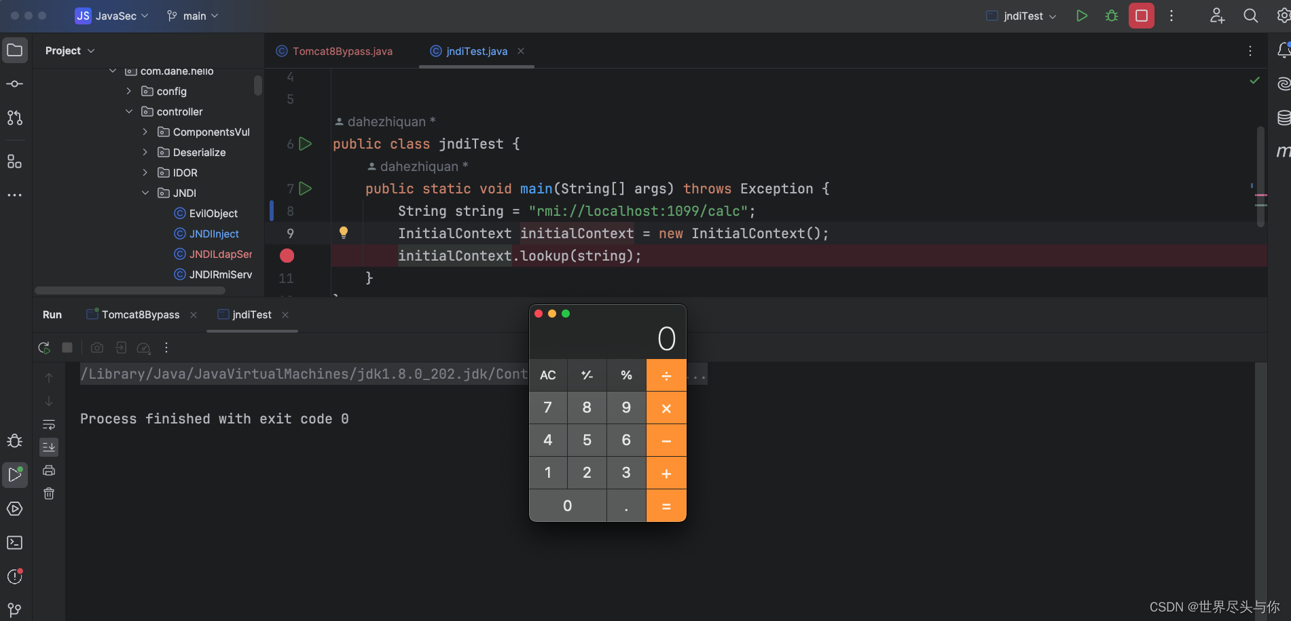Remove the breakpoint on the lookup line
The image size is (1291, 621).
pos(287,256)
